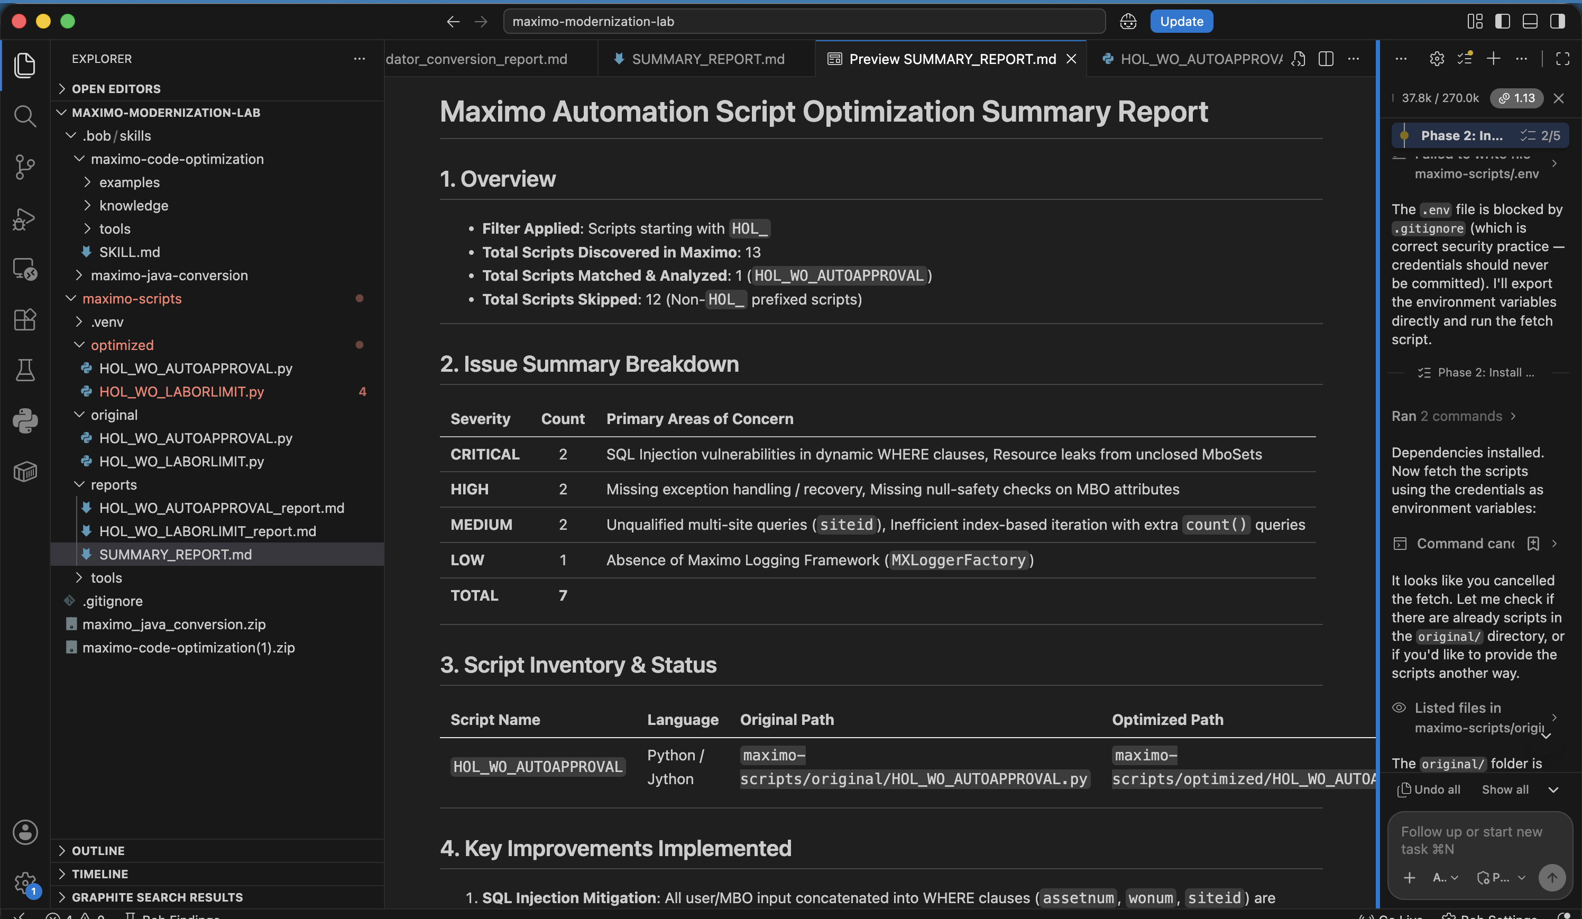This screenshot has width=1582, height=919.
Task: Open the Search view icon
Action: coord(24,116)
